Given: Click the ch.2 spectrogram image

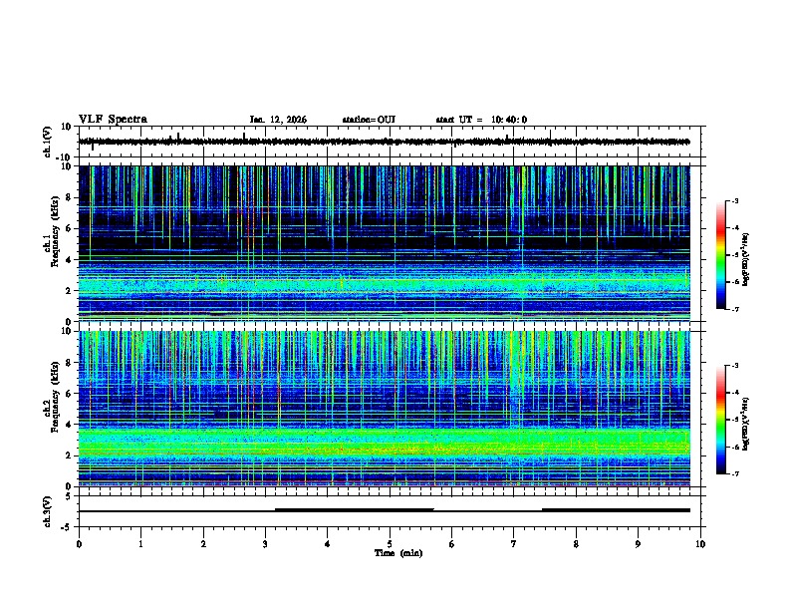Looking at the screenshot, I should coord(385,409).
